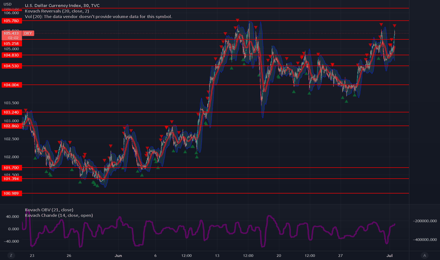Select the 103.240 price level label
Viewport: 440px width, 260px height.
point(11,112)
